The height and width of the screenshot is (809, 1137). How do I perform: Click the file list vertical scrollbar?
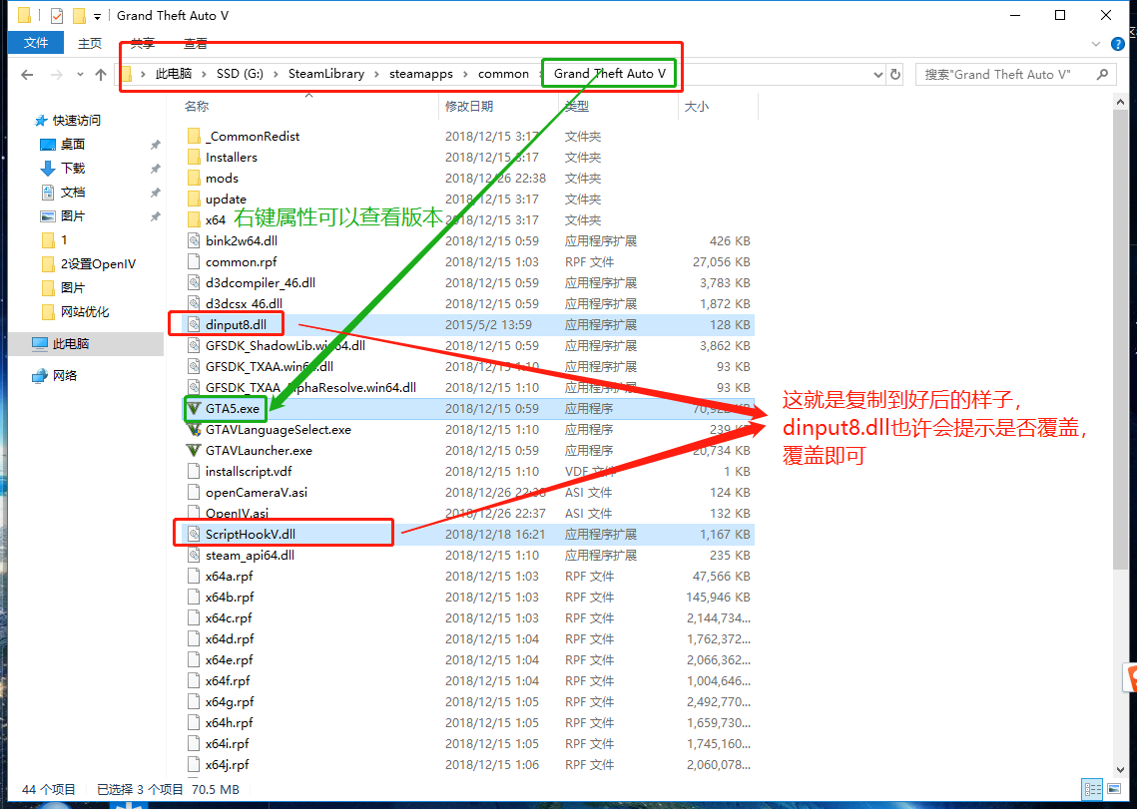pos(1120,340)
